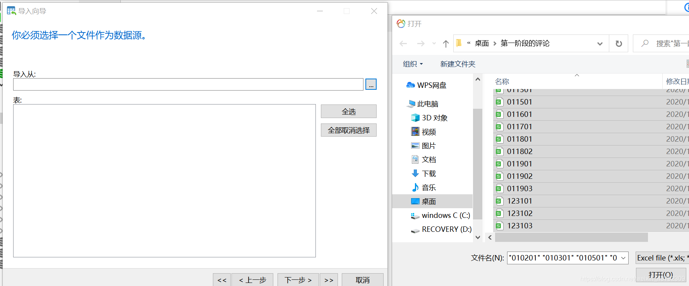Select 桌面 in the navigation pane

pyautogui.click(x=432, y=201)
